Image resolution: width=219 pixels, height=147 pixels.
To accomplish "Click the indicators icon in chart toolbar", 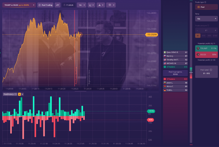I will [57, 5].
